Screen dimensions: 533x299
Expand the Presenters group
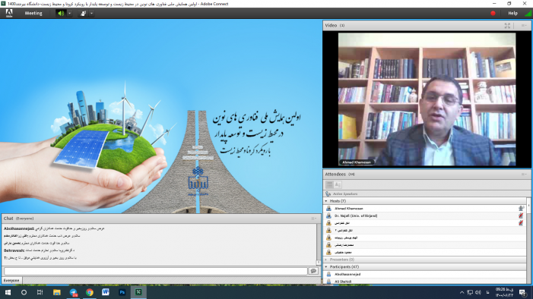click(x=326, y=260)
